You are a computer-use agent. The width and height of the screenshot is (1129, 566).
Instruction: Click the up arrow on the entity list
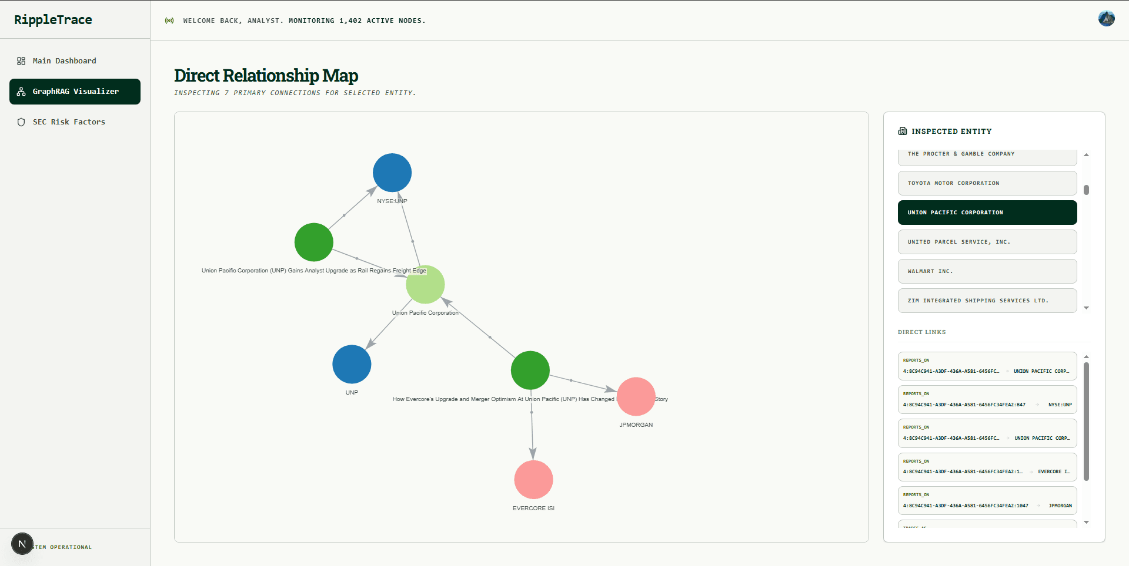pos(1086,154)
